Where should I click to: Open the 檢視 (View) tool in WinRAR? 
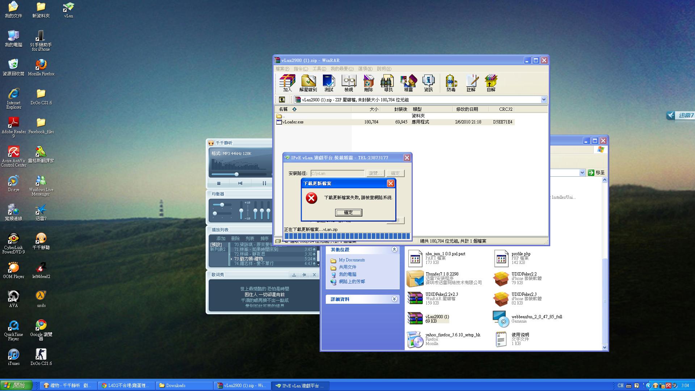349,83
